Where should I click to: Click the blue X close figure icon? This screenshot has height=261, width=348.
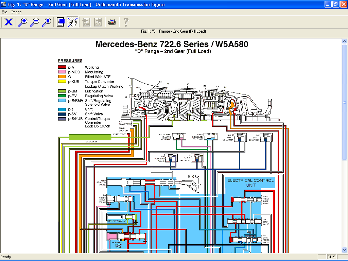8,22
